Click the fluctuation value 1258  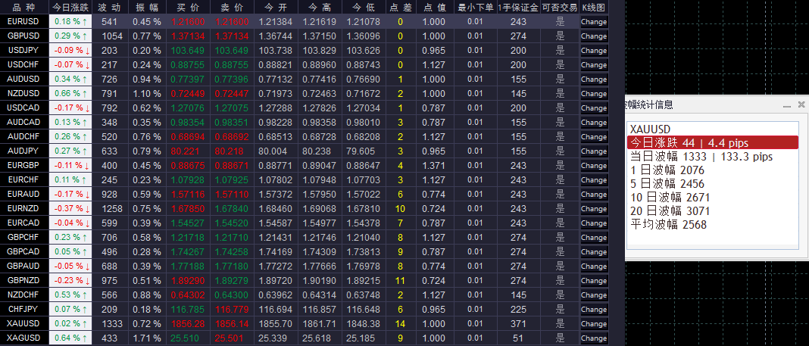(x=109, y=209)
